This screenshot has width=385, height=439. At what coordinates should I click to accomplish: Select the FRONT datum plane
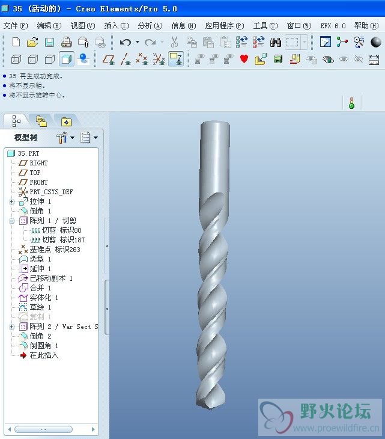click(x=38, y=182)
